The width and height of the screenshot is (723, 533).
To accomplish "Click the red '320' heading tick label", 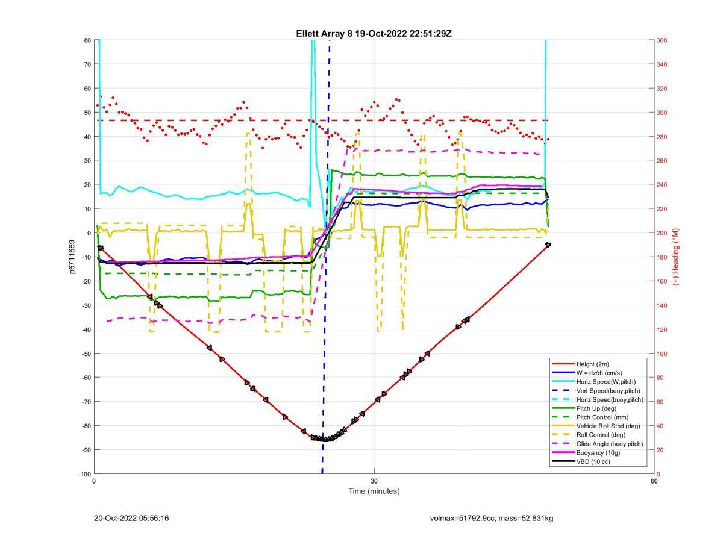I will [x=662, y=89].
